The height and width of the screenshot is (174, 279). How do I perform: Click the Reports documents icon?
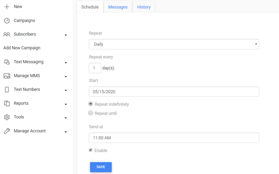7,103
